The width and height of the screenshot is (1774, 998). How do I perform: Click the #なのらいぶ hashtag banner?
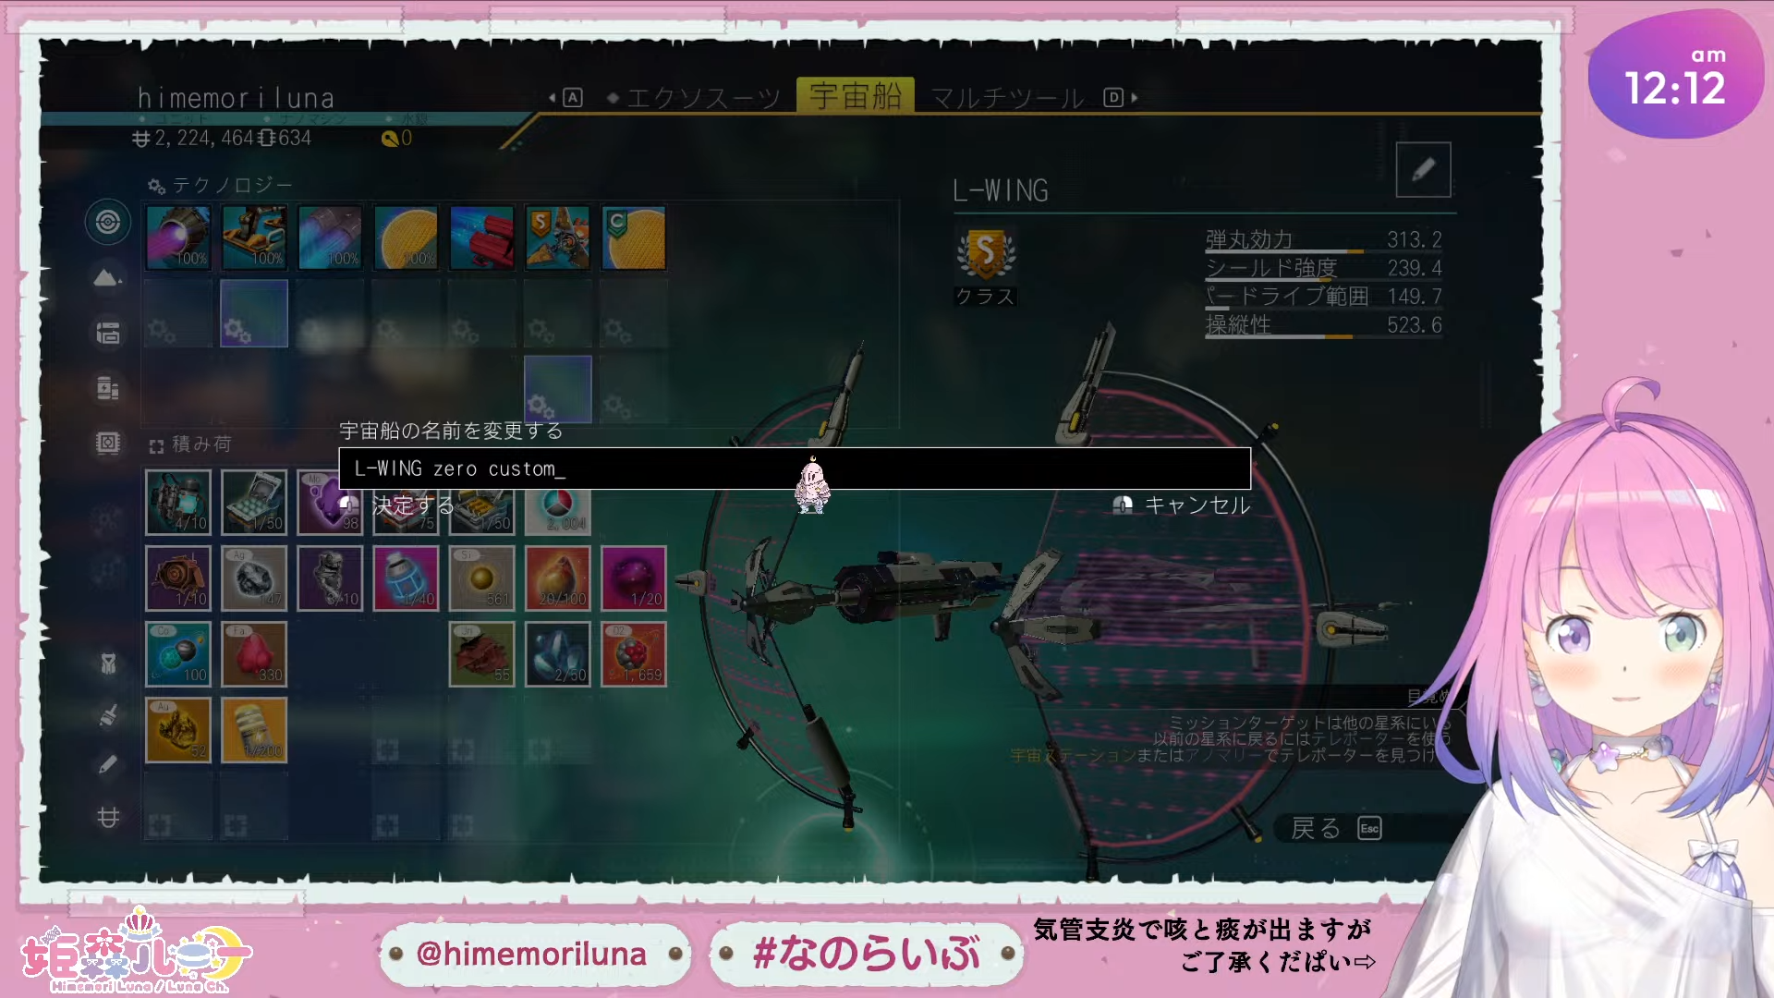coord(866,954)
